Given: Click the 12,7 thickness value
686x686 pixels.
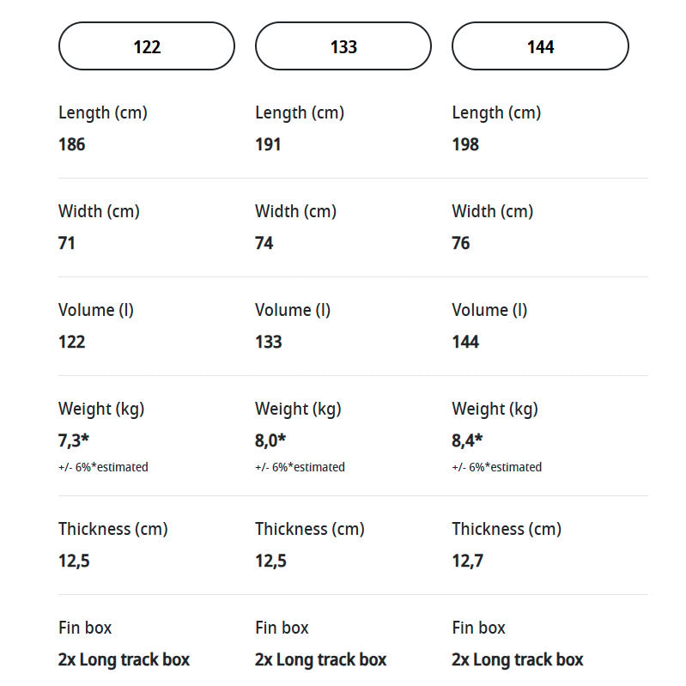Looking at the screenshot, I should tap(468, 561).
